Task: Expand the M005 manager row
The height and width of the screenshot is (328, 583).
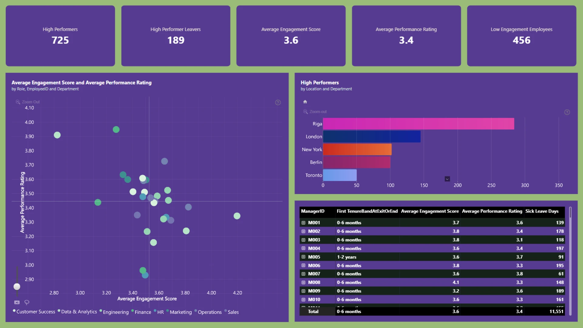Action: (x=303, y=257)
